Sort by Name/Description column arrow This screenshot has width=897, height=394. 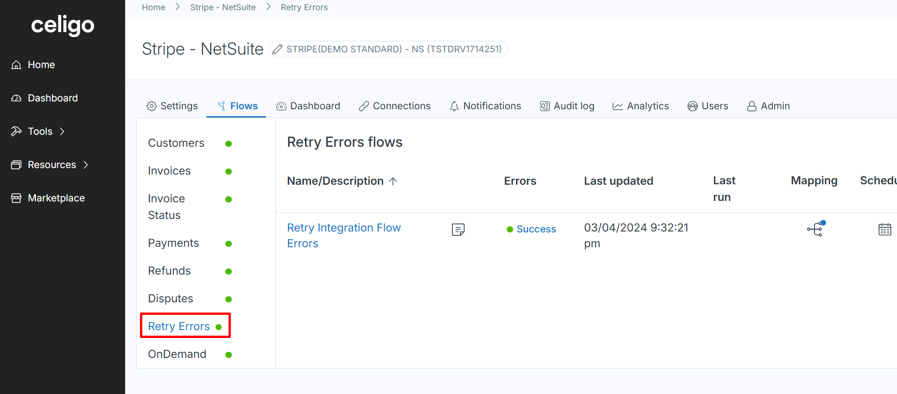coord(393,181)
